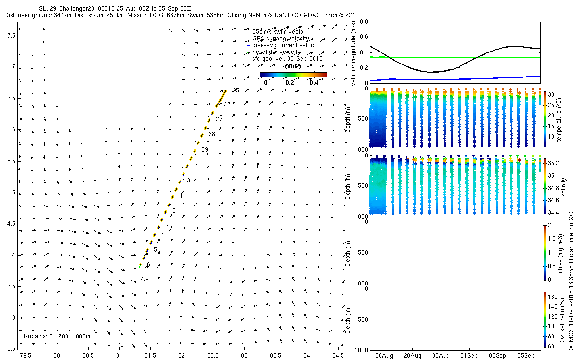Viewport: 578px width, 361px height.
Task: Click the '35.2' tick on the salinity colorbar
Action: (x=553, y=163)
